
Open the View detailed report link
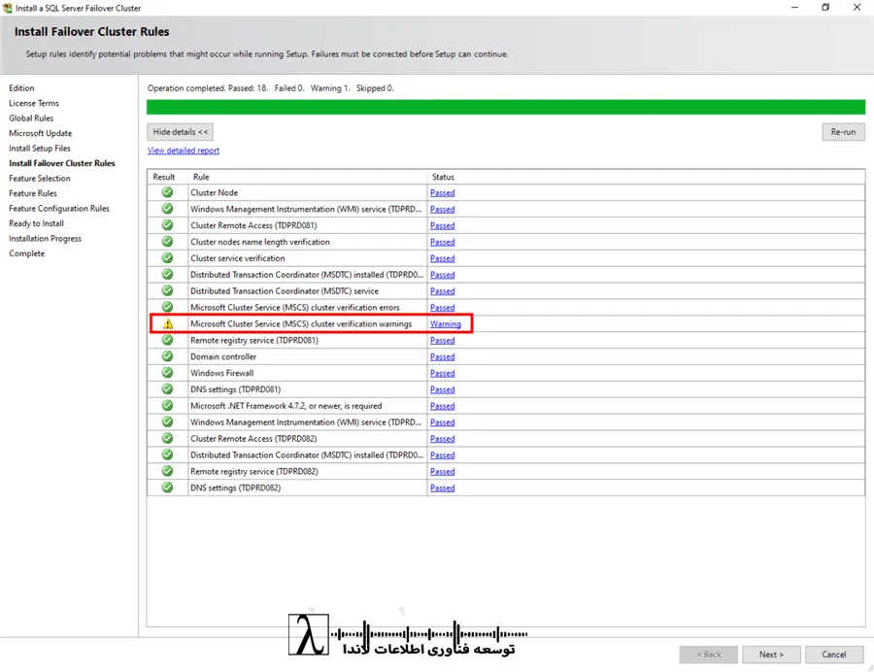[184, 151]
